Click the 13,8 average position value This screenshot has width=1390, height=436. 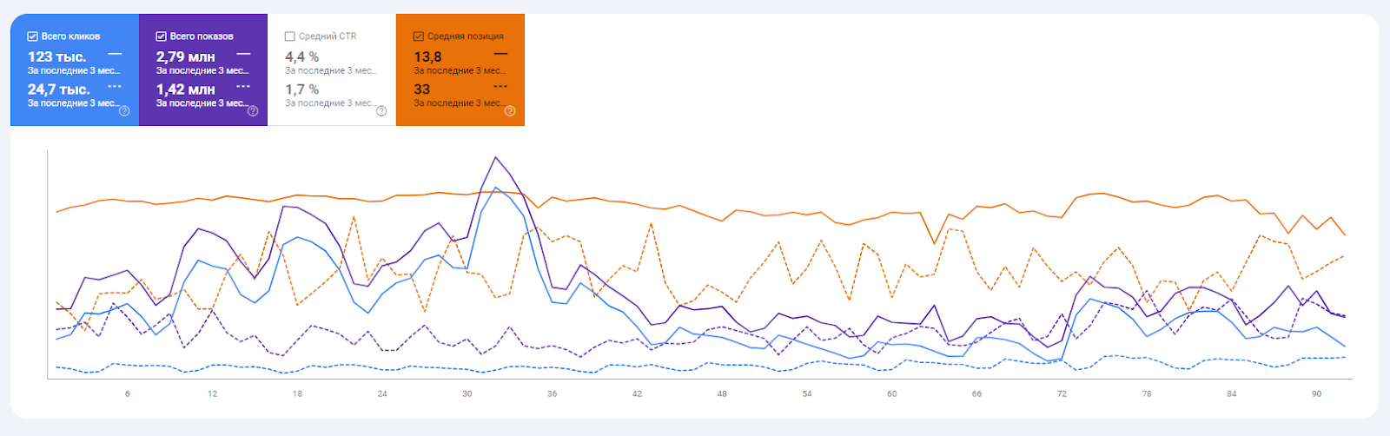pos(427,56)
